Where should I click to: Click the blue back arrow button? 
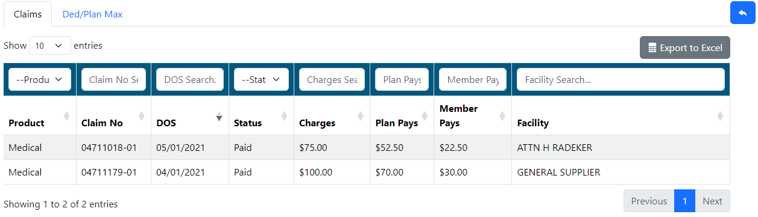tap(742, 13)
